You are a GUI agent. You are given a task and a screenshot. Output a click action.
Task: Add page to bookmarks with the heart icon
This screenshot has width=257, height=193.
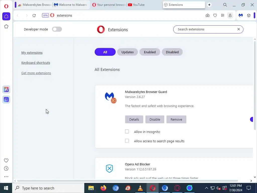click(215, 15)
